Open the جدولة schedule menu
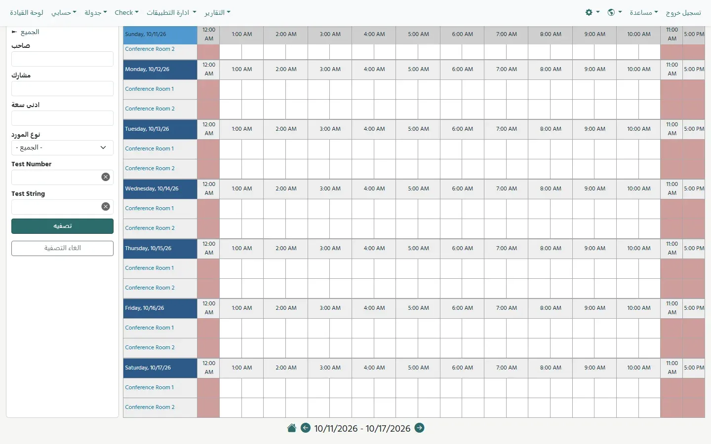The image size is (711, 444). 95,12
